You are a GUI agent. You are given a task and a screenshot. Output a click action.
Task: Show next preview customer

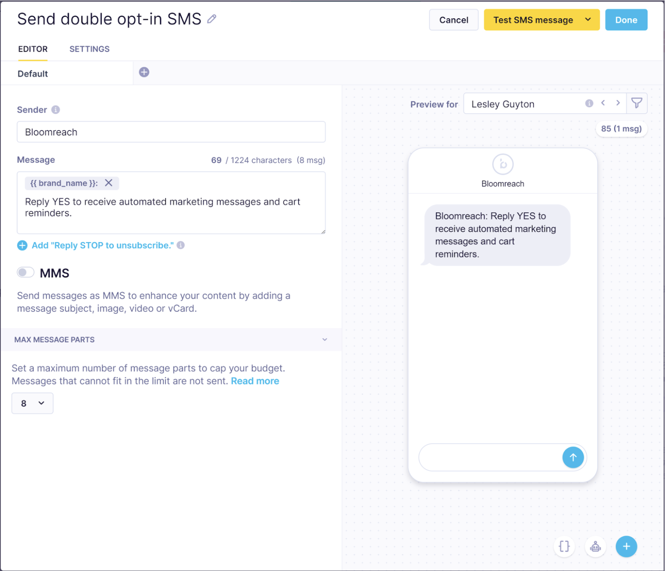[618, 103]
